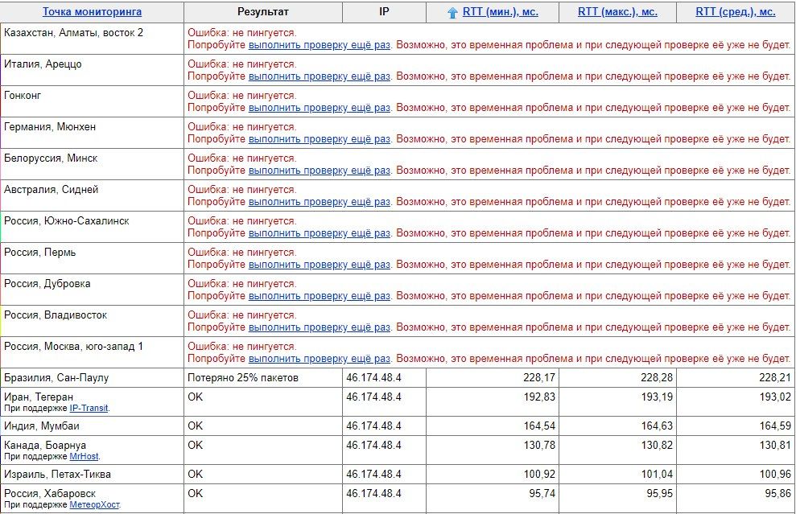Screen dimensions: 796x514
Task: Open the IP-Transit sponsor link
Action: pos(89,408)
